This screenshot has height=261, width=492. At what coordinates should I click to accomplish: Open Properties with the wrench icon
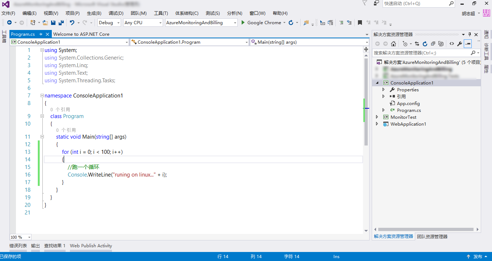460,44
